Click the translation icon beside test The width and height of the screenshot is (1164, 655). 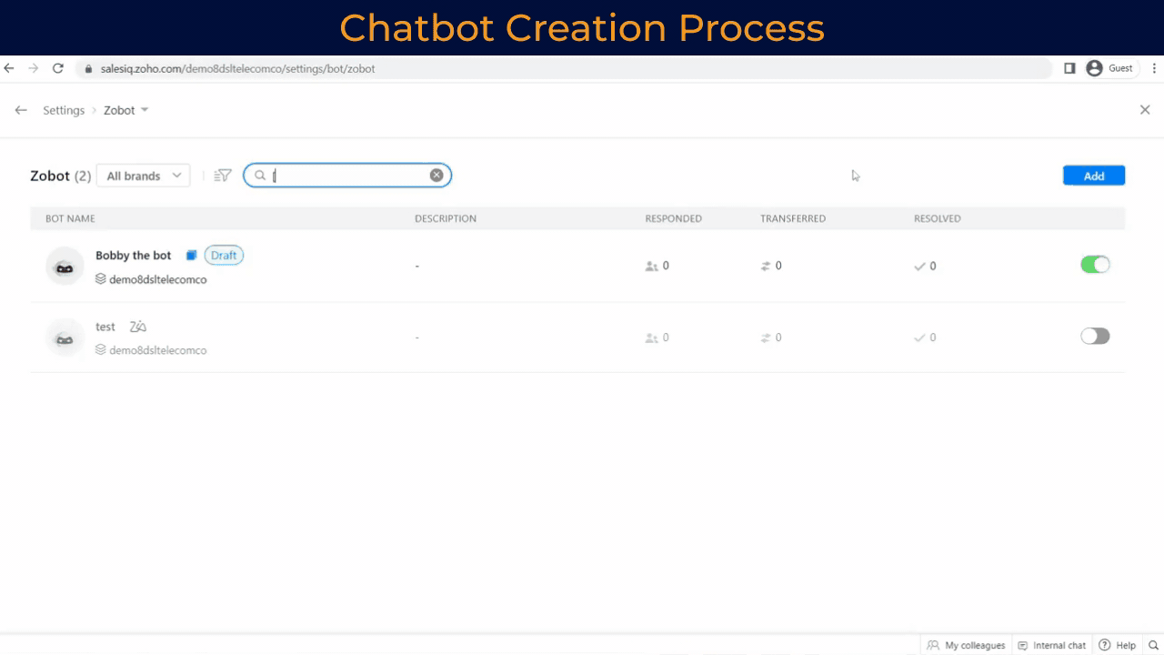click(138, 327)
